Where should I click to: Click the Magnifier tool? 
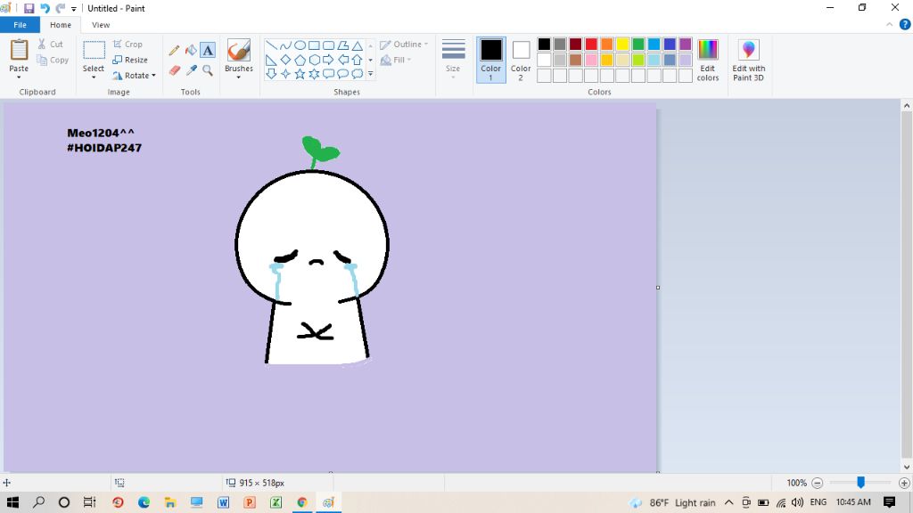click(208, 70)
